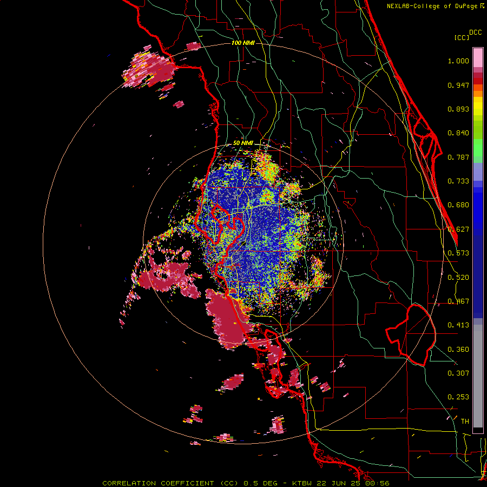Image resolution: width=487 pixels, height=487 pixels.
Task: Select the 0.733 scale value
Action: click(458, 181)
